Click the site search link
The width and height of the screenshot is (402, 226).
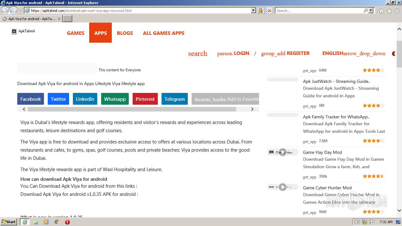click(198, 53)
